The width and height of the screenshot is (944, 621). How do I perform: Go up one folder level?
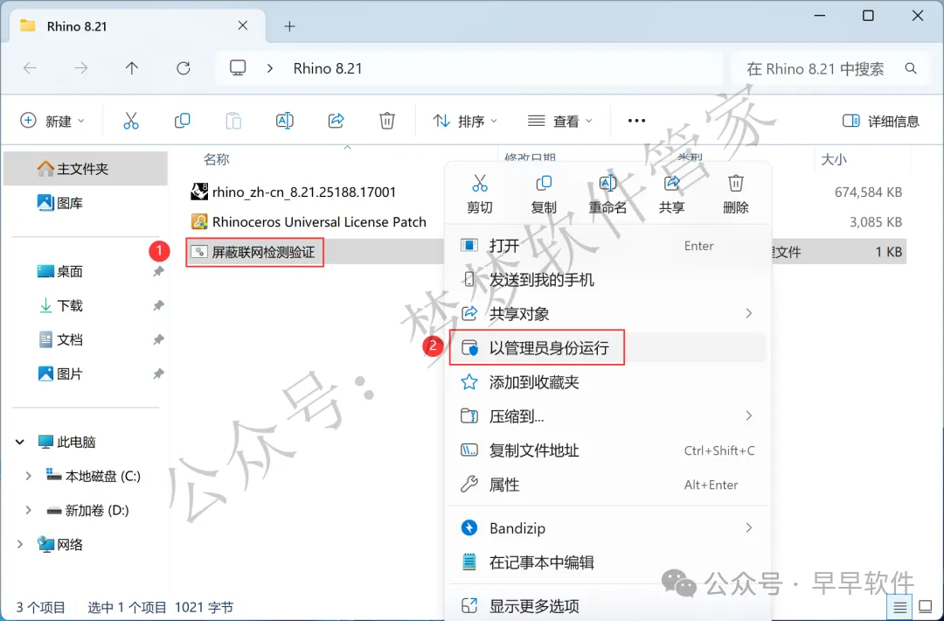132,68
